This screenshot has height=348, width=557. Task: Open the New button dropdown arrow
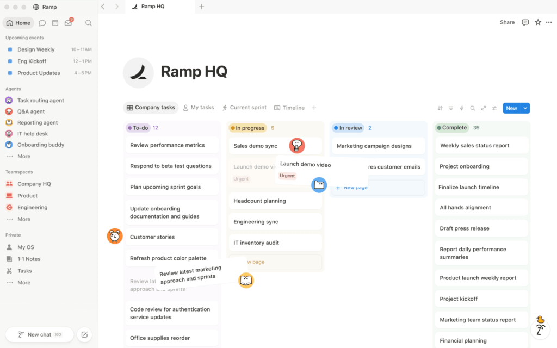click(x=525, y=108)
